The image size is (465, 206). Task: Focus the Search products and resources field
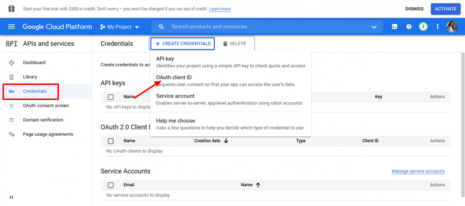(x=267, y=27)
